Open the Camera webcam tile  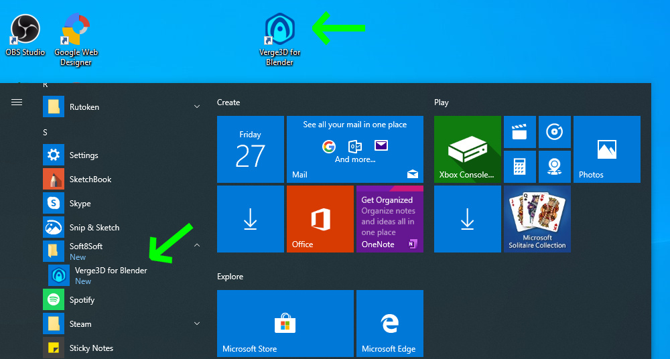click(x=555, y=167)
